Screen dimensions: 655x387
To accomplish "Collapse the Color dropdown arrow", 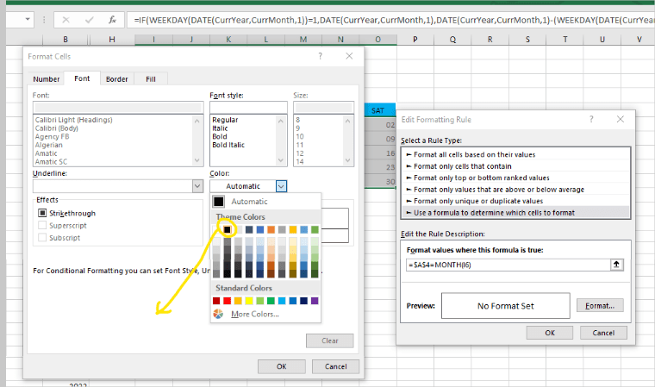I will pos(281,186).
